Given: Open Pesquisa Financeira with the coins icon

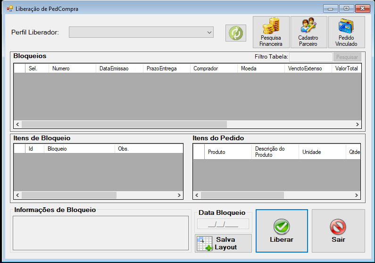Looking at the screenshot, I should tap(271, 32).
